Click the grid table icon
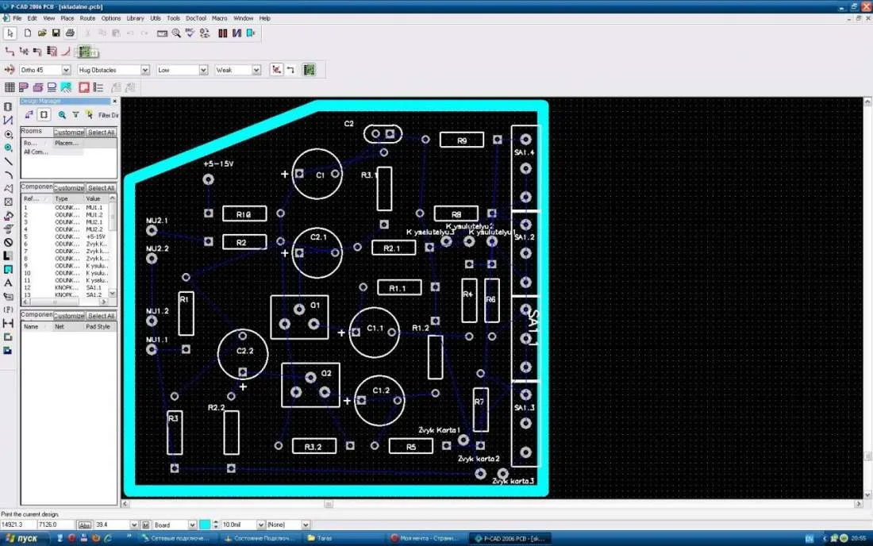 click(x=10, y=87)
